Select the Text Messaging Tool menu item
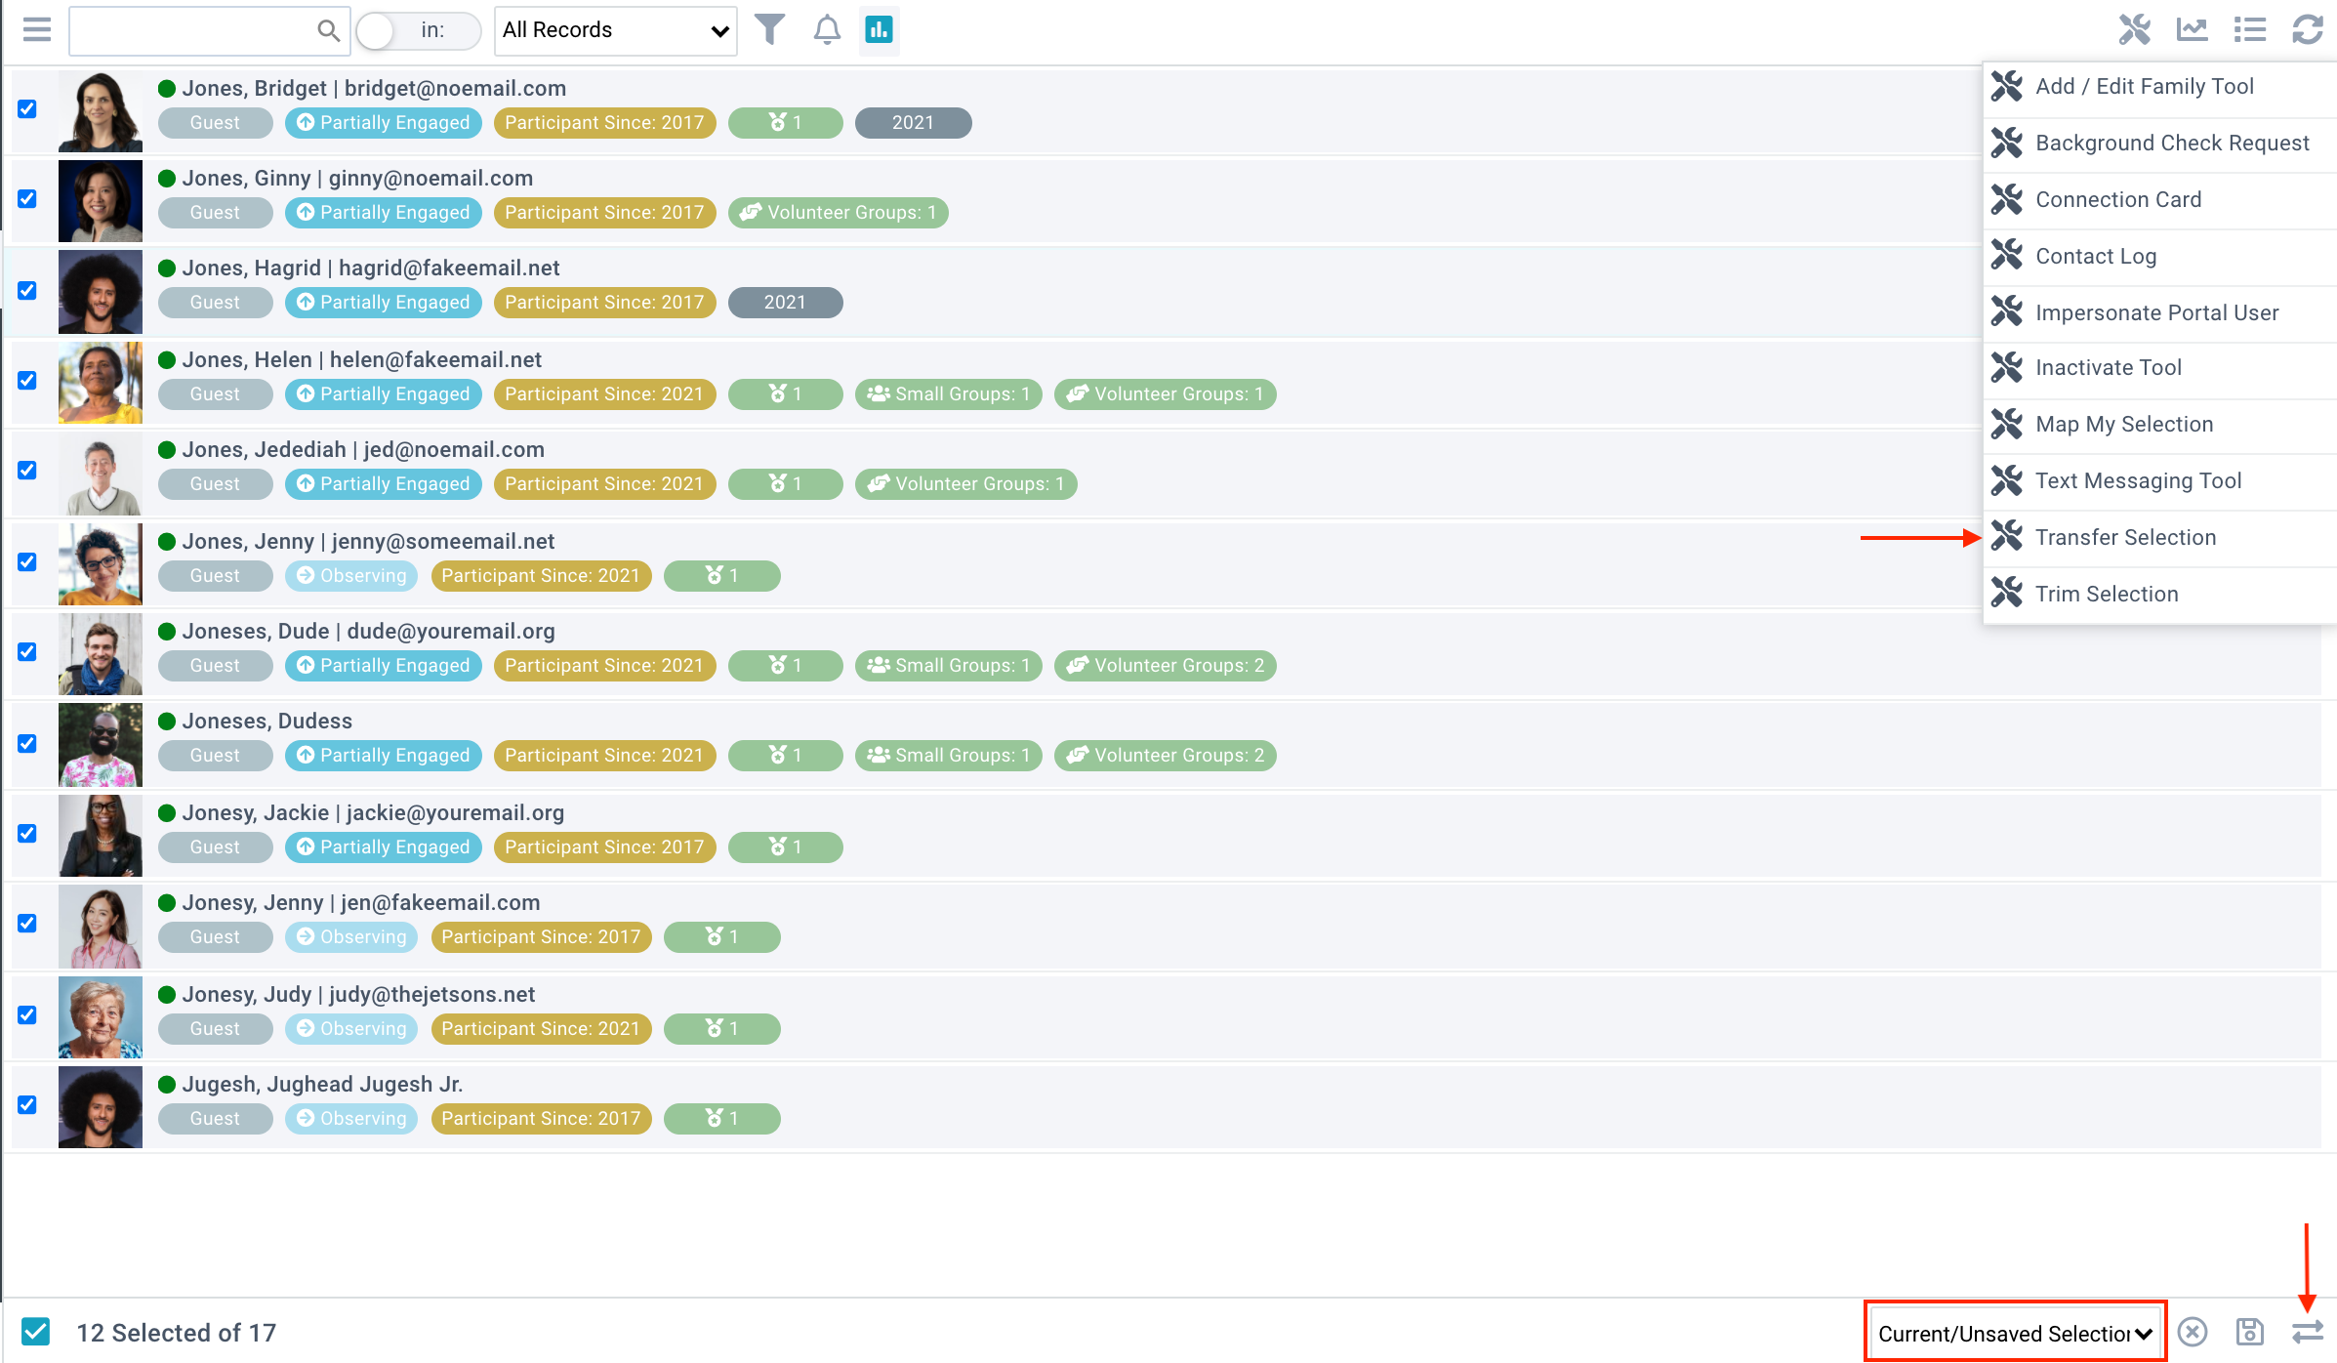This screenshot has height=1363, width=2337. pyautogui.click(x=2138, y=480)
